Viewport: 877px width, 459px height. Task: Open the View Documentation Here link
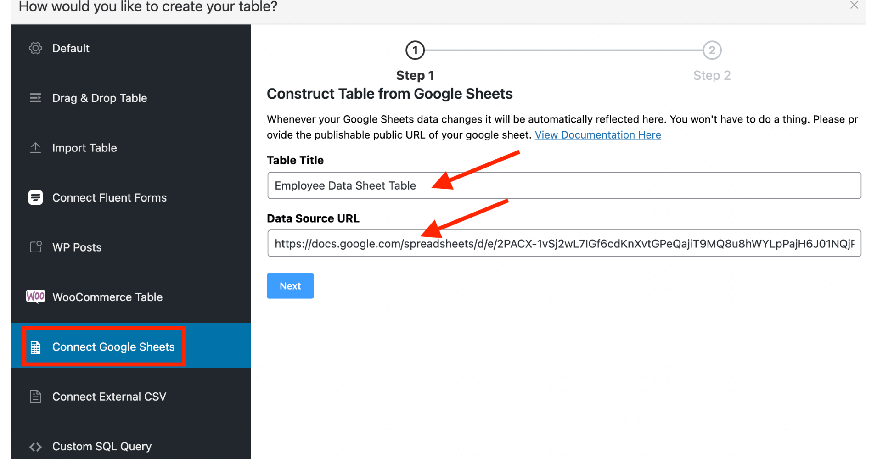(597, 134)
